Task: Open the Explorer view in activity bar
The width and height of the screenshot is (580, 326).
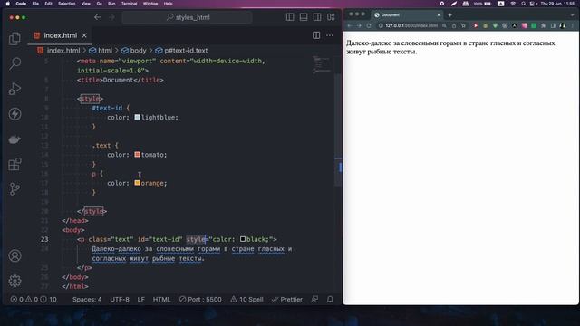Action: click(x=14, y=38)
